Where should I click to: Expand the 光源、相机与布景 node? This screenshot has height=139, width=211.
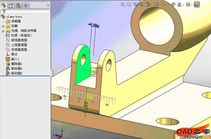pyautogui.click(x=3, y=31)
